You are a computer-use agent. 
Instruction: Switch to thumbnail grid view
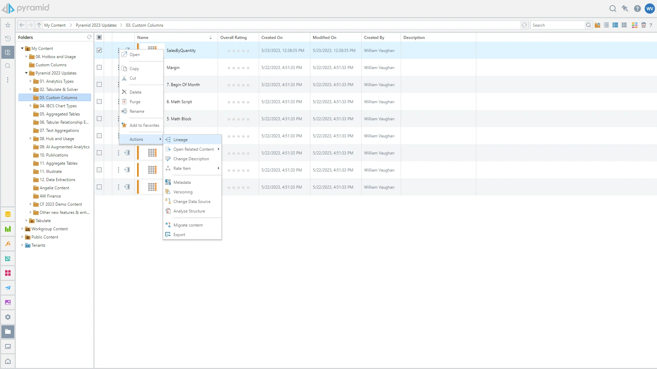624,25
